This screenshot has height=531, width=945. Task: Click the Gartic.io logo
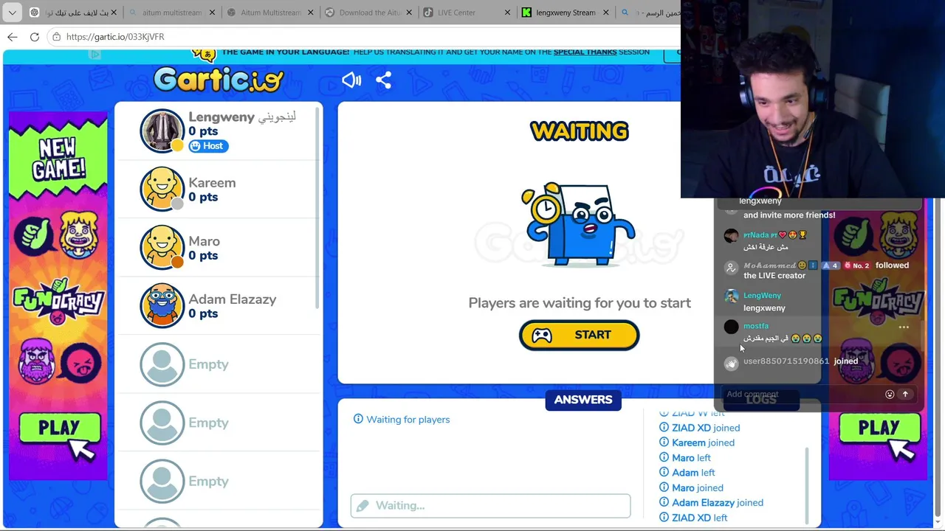coord(219,80)
